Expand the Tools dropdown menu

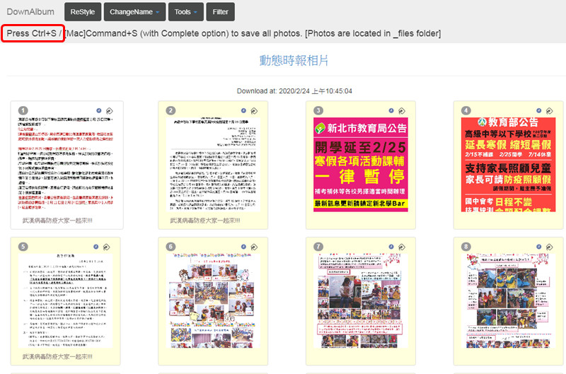(186, 12)
